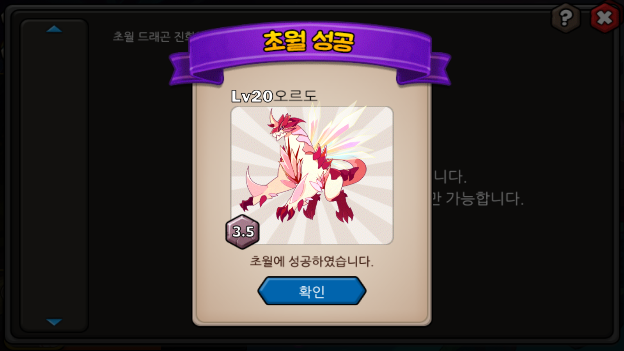Confirm with the blue 확인 button
Viewport: 624px width, 351px height.
click(x=312, y=291)
